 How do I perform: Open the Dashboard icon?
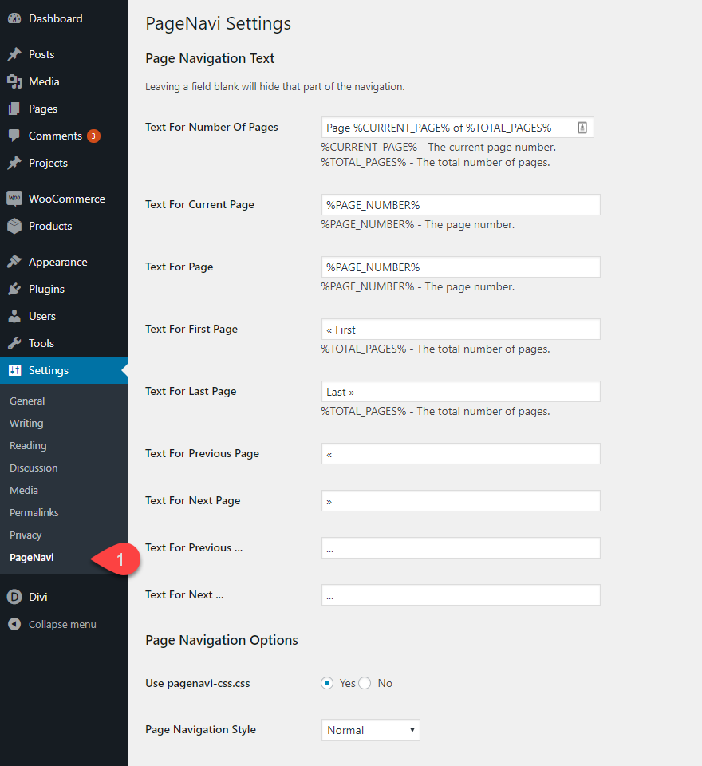[x=14, y=18]
